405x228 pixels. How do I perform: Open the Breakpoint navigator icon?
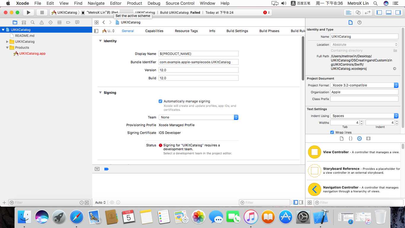click(x=68, y=22)
